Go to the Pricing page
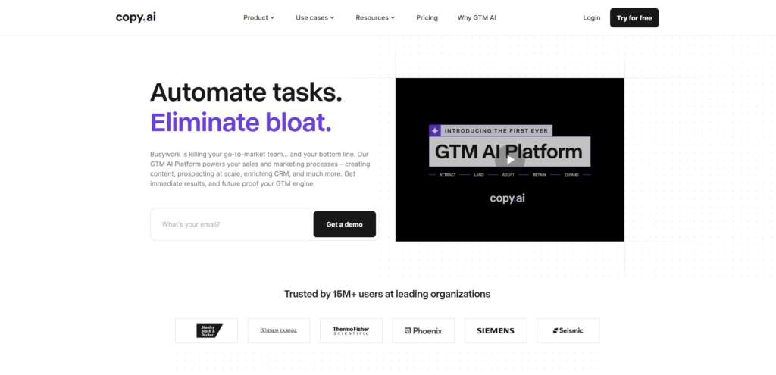The width and height of the screenshot is (776, 375). (x=427, y=18)
